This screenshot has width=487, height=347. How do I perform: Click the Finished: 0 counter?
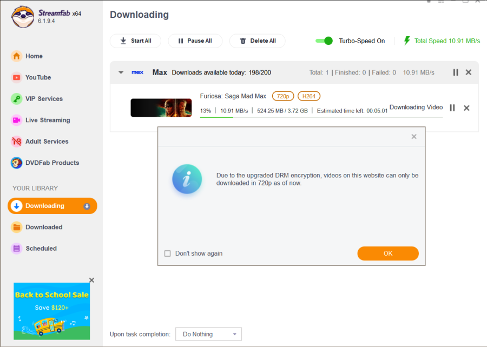[350, 72]
